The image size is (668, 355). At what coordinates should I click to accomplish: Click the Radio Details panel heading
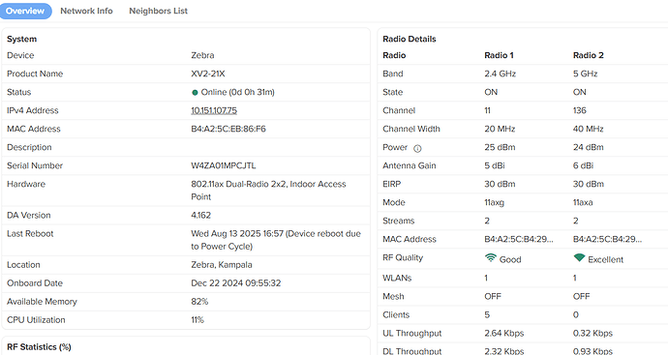point(410,39)
